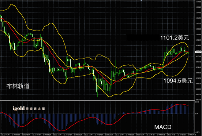Click the 22 Jul 11:00 time label
This screenshot has height=136, width=202.
pyautogui.click(x=57, y=135)
